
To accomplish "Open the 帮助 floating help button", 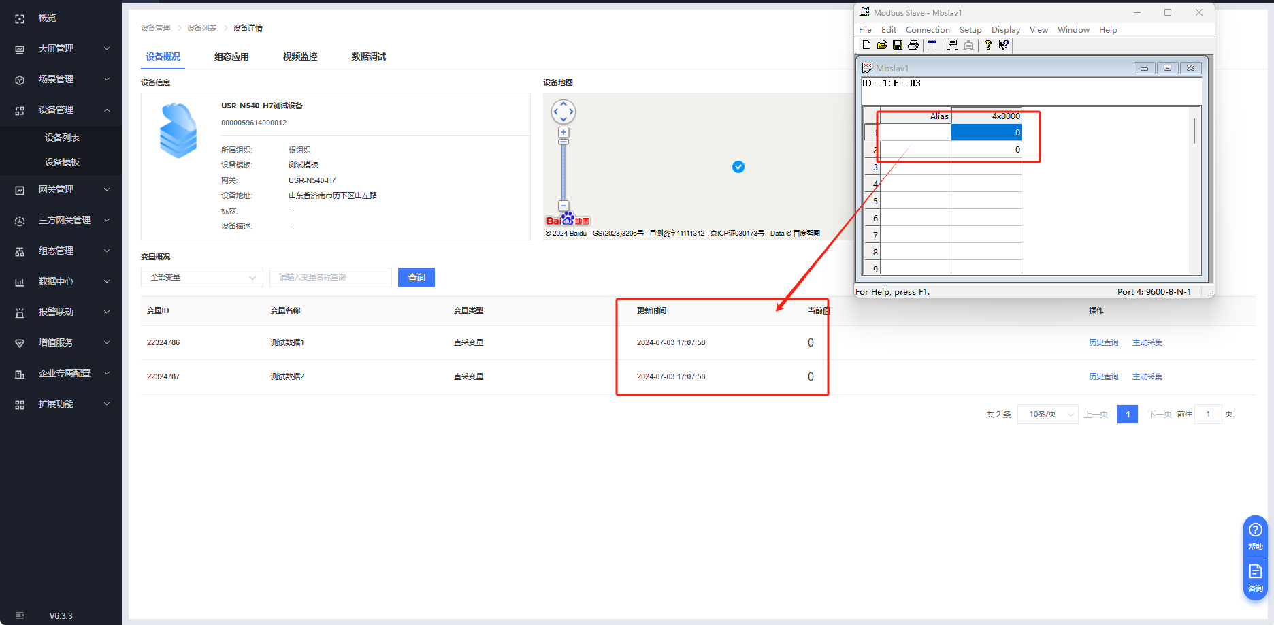I will pos(1256,536).
